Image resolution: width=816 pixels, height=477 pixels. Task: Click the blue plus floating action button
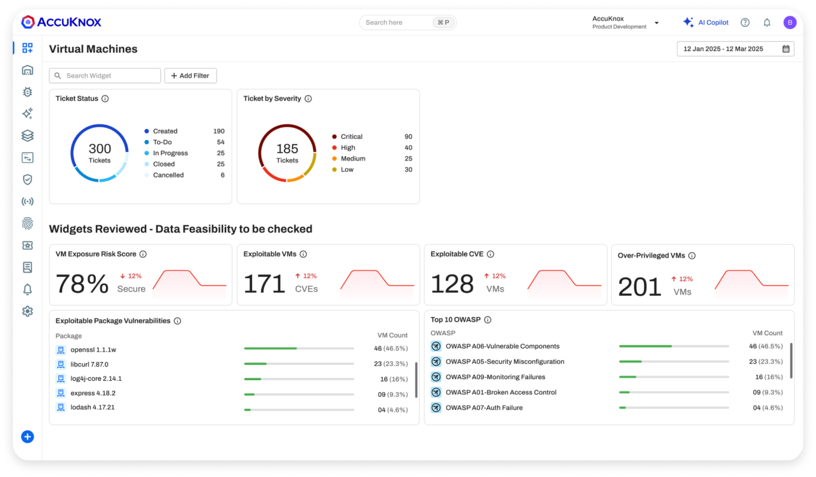(27, 437)
